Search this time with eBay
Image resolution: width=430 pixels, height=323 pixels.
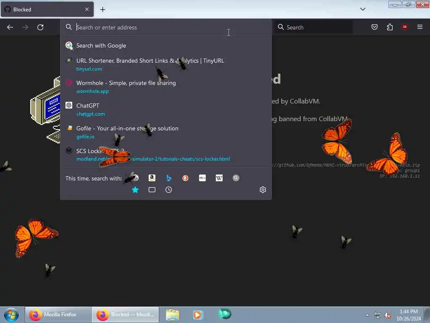[x=202, y=178]
